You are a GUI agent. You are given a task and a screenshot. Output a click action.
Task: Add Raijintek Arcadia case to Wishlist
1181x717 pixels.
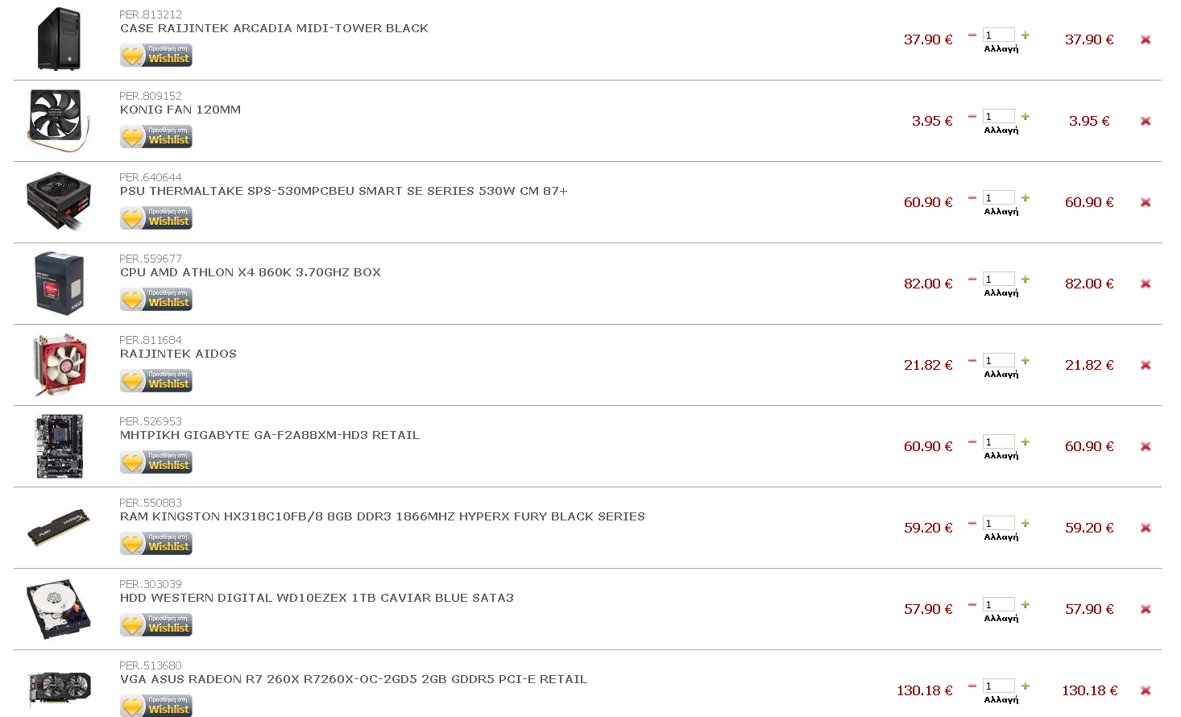(156, 56)
